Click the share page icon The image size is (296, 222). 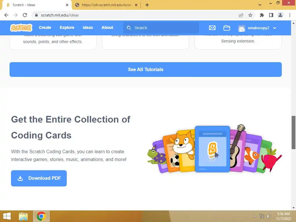point(241,15)
